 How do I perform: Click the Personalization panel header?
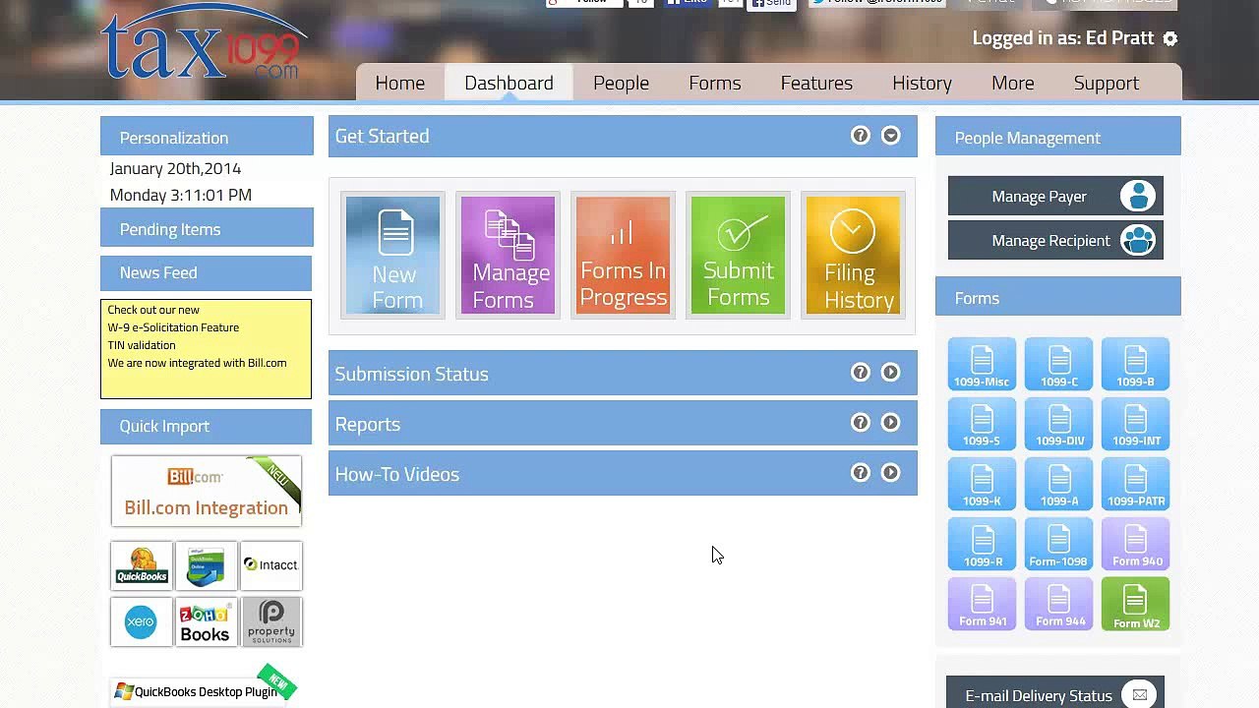pyautogui.click(x=207, y=137)
